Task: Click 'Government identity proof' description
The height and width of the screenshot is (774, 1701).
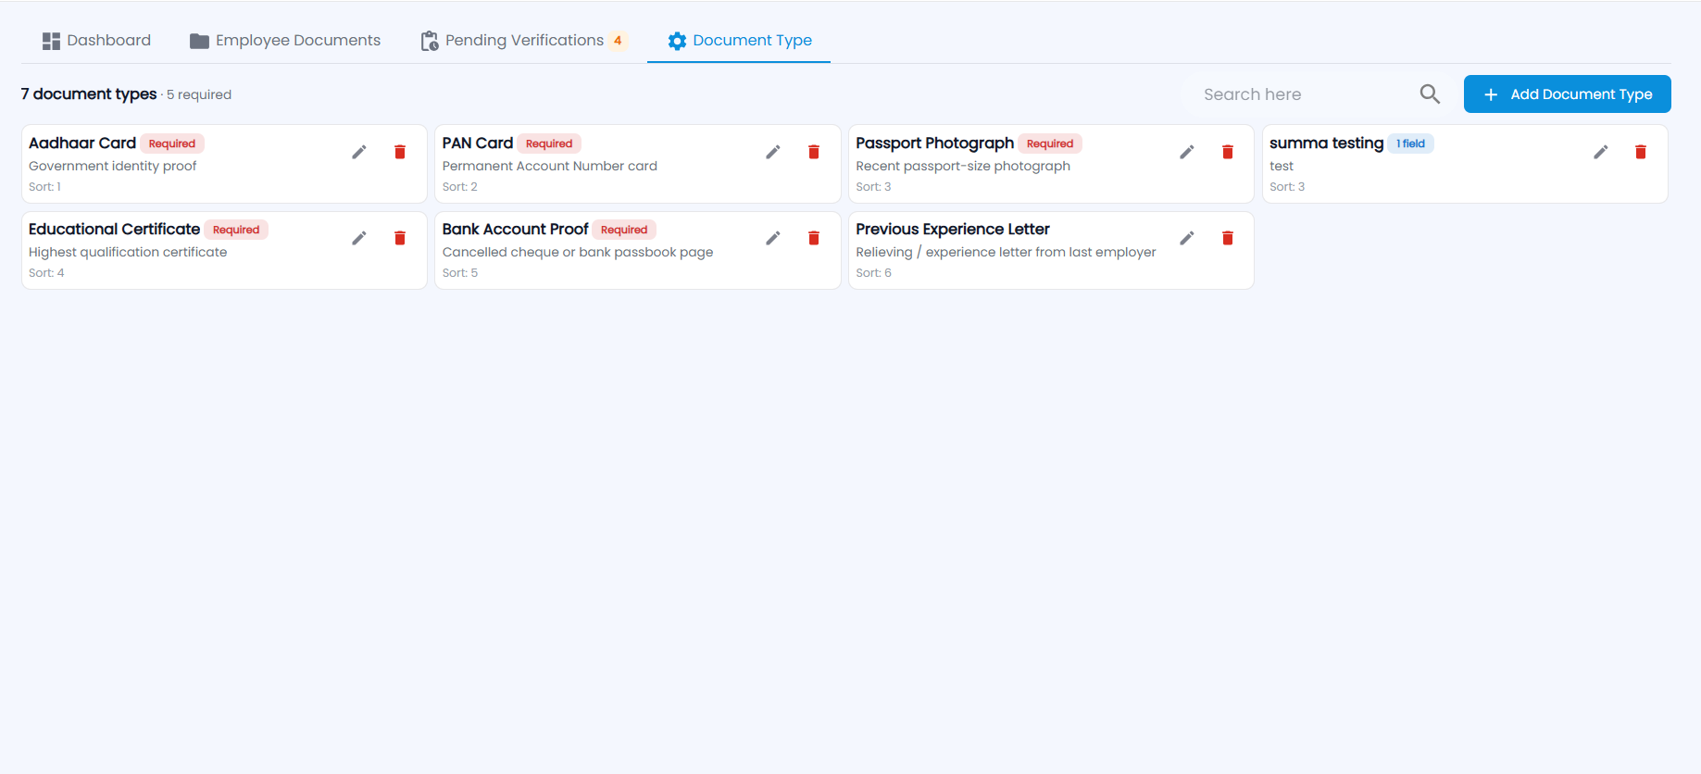Action: [x=113, y=166]
